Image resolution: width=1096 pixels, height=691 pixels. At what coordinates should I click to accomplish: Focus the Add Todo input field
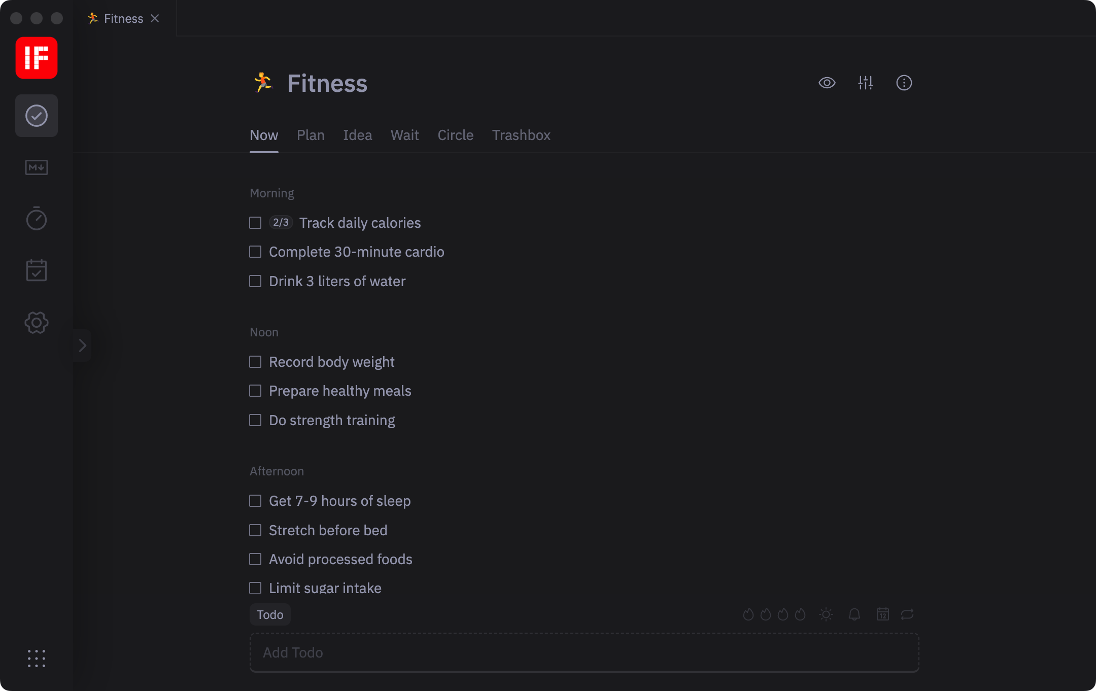coord(584,652)
